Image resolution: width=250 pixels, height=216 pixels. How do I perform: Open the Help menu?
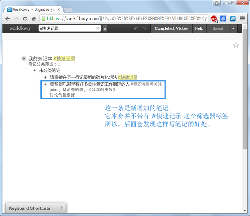click(x=199, y=28)
